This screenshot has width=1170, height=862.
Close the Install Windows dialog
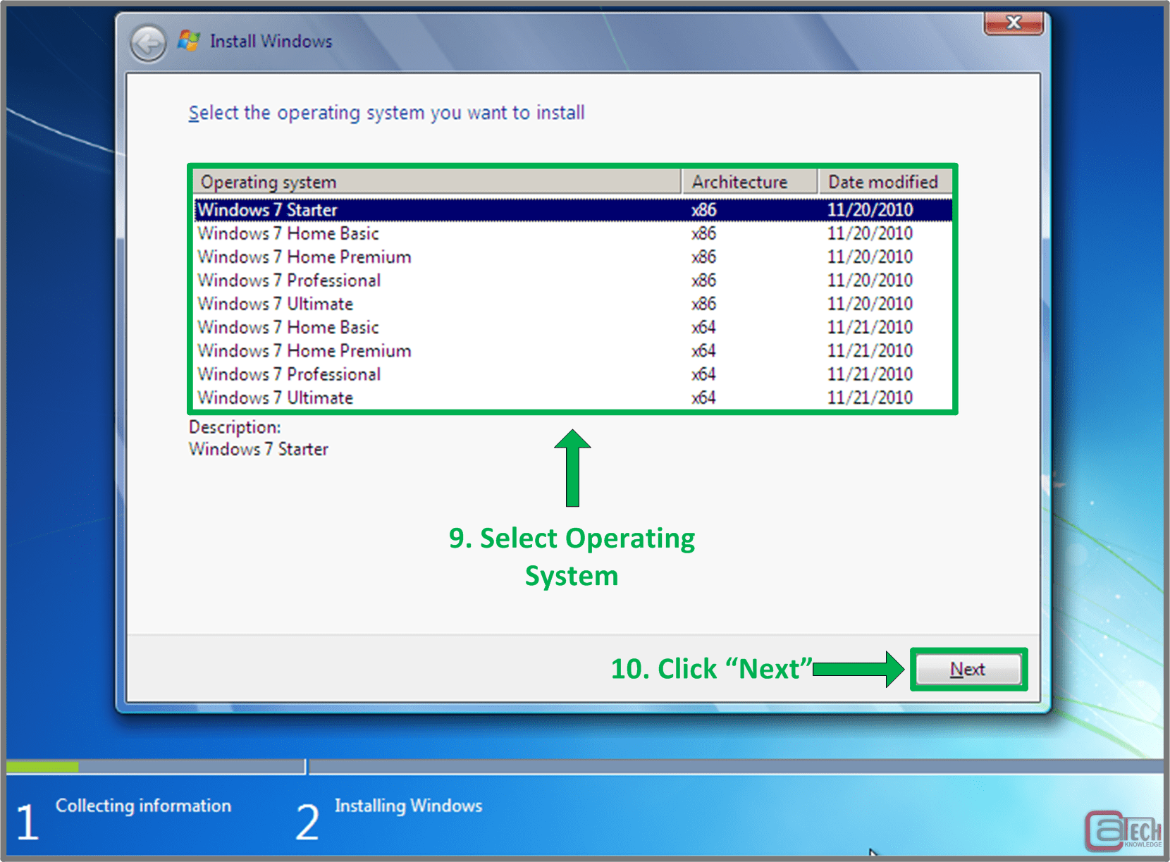click(1014, 23)
